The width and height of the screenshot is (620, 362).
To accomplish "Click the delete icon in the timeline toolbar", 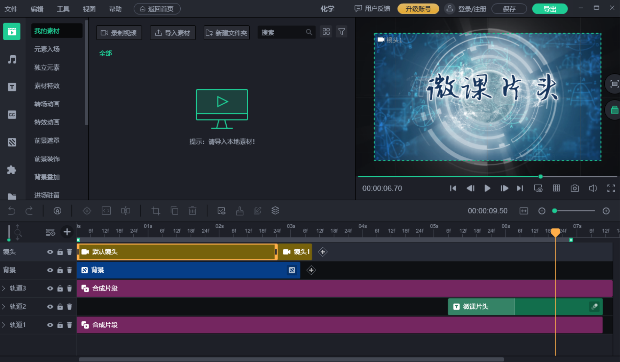I will coord(192,211).
